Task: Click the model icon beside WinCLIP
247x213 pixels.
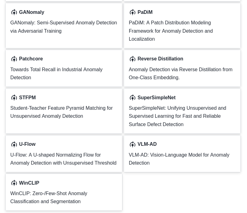Action: (x=14, y=183)
